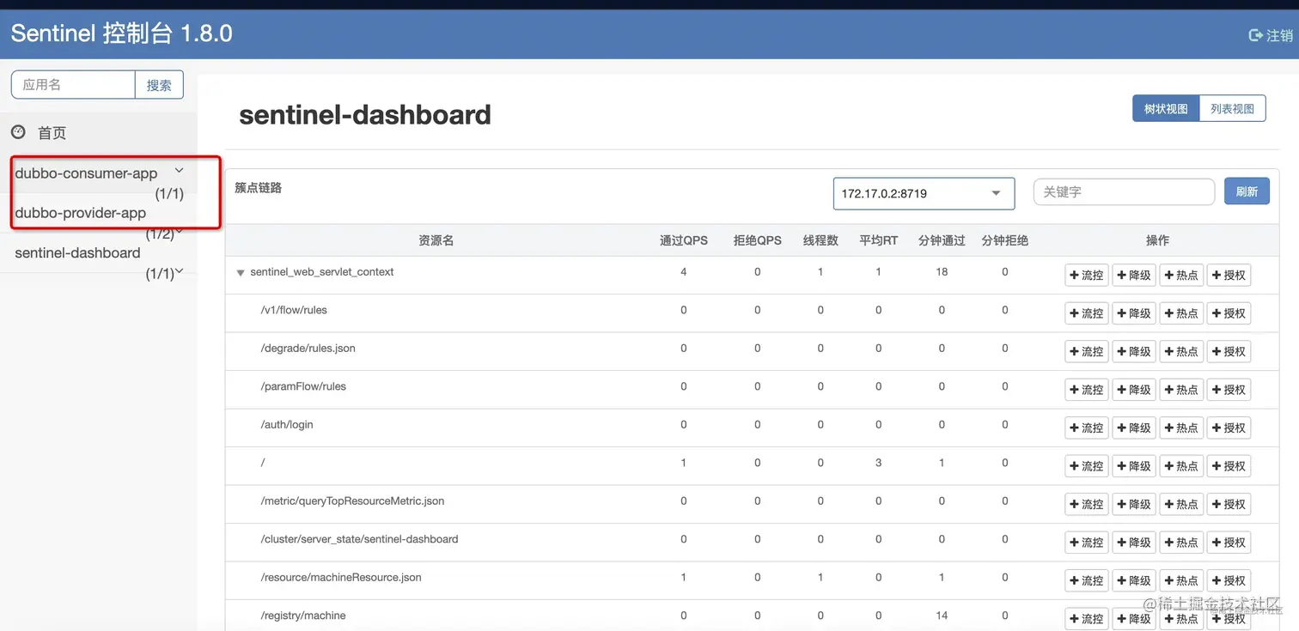This screenshot has width=1299, height=631.
Task: Select dubbo-provider-app in the sidebar
Action: pyautogui.click(x=80, y=213)
